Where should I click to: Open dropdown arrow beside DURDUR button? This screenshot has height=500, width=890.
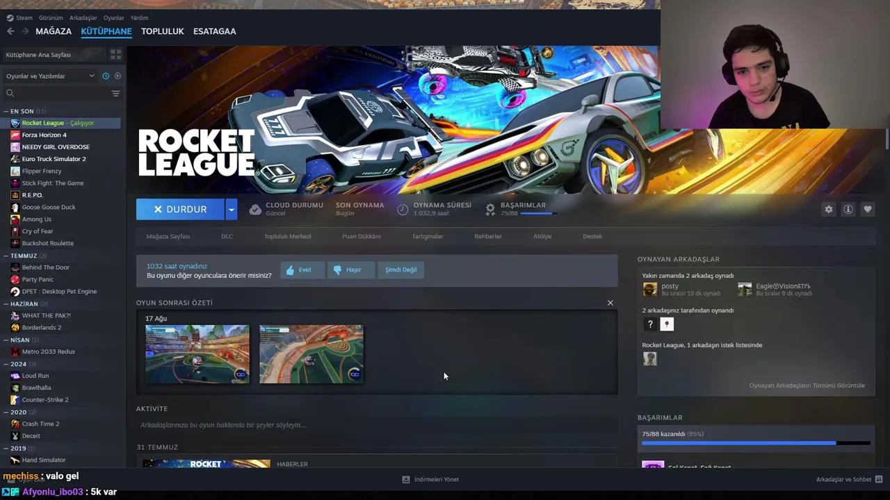coord(231,209)
